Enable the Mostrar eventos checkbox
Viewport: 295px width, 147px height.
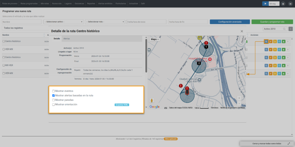pos(54,91)
